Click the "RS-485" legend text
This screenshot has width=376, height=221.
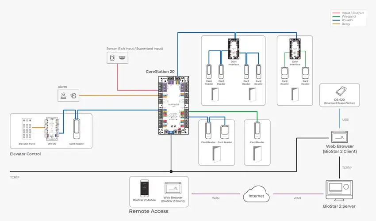[347, 20]
